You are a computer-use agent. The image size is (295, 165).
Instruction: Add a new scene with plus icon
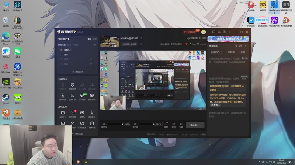click(x=95, y=45)
